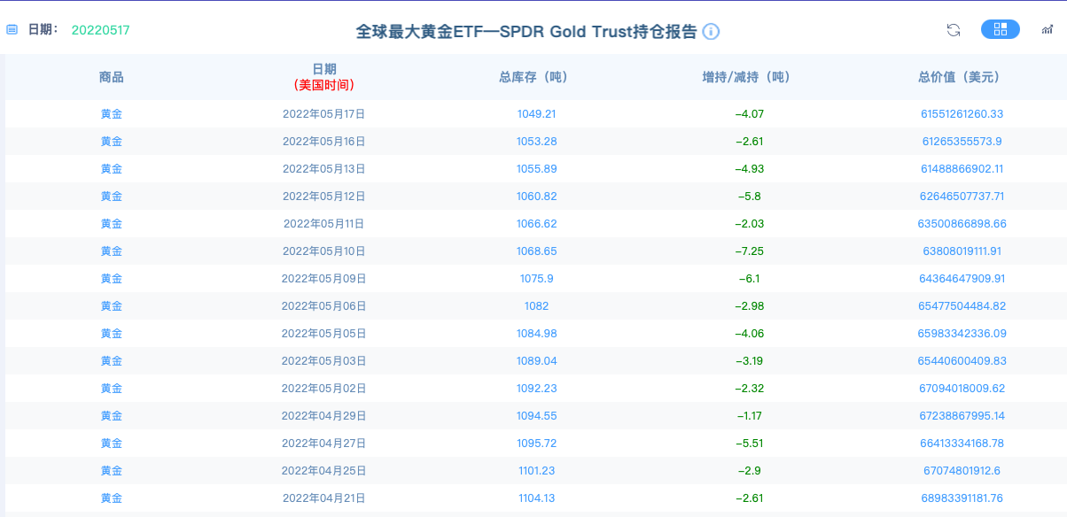Select the change value -4.93
Viewport: 1067px width, 517px height.
click(x=749, y=169)
